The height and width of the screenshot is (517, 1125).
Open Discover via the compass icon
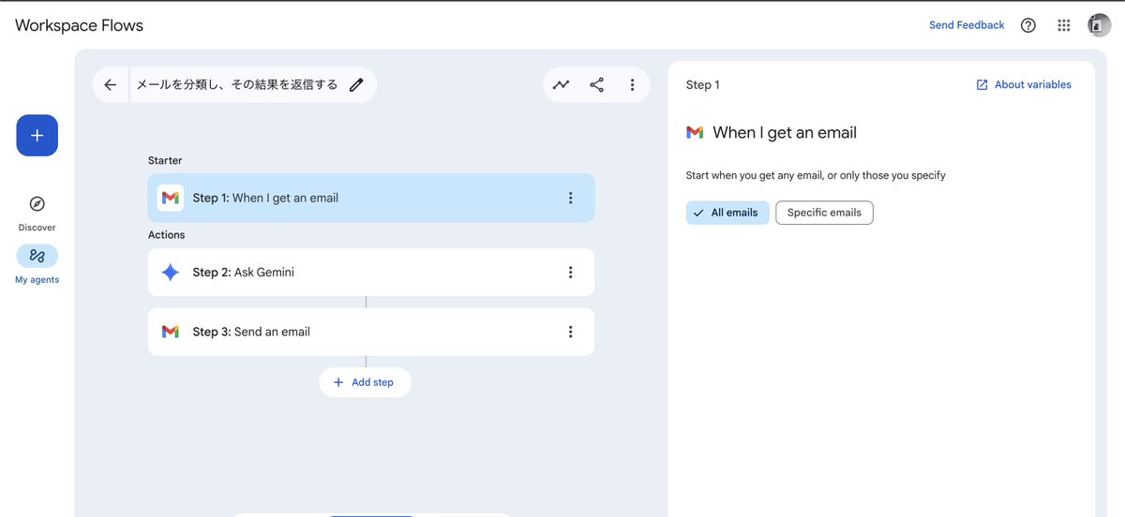coord(37,204)
